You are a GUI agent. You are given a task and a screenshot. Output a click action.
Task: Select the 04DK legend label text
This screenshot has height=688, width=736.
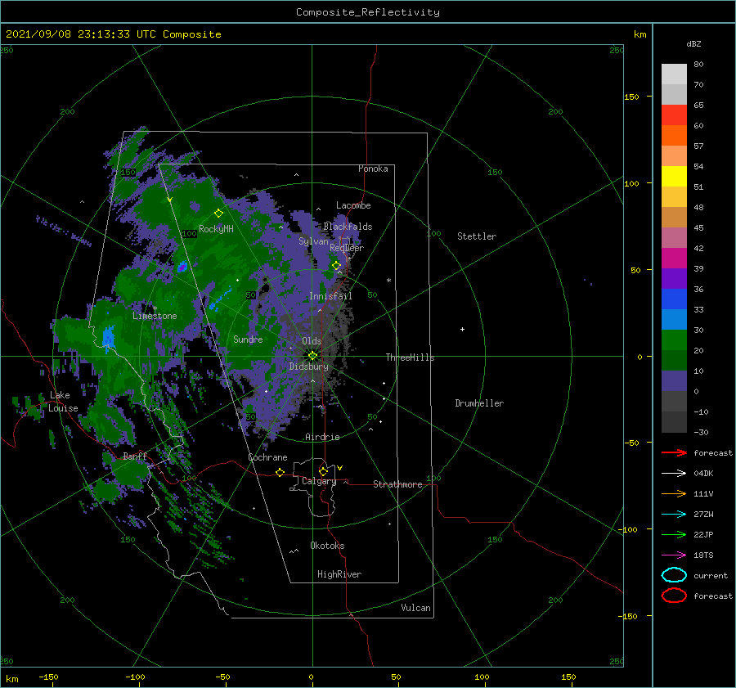[x=703, y=474]
